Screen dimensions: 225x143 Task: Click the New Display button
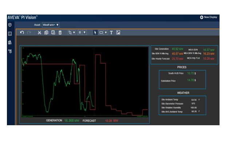coord(209,17)
